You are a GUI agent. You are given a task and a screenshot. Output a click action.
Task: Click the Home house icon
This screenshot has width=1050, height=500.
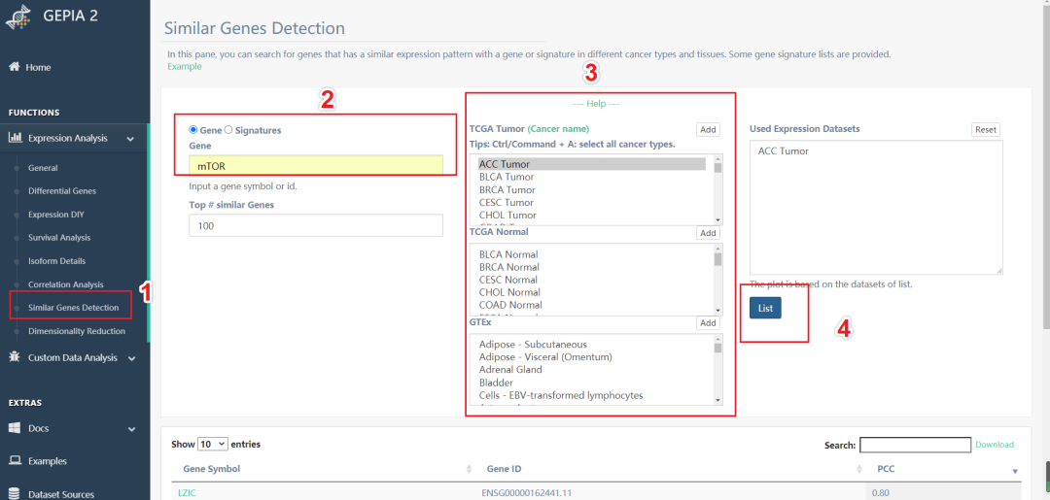[x=14, y=67]
